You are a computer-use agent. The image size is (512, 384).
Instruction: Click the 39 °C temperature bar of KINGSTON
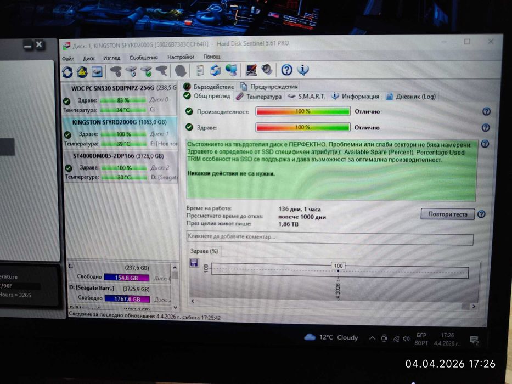click(124, 144)
